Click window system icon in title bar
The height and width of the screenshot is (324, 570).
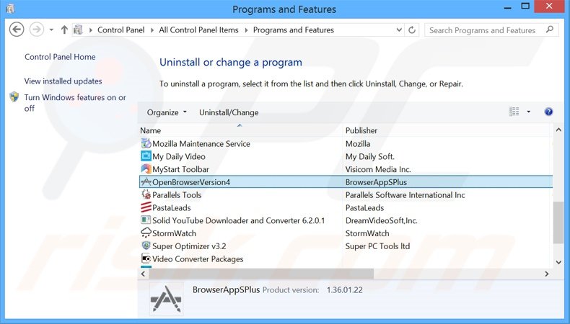tap(10, 9)
